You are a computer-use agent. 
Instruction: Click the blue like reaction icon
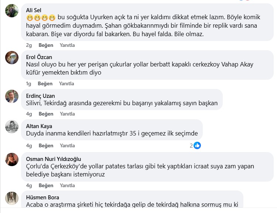197,145
